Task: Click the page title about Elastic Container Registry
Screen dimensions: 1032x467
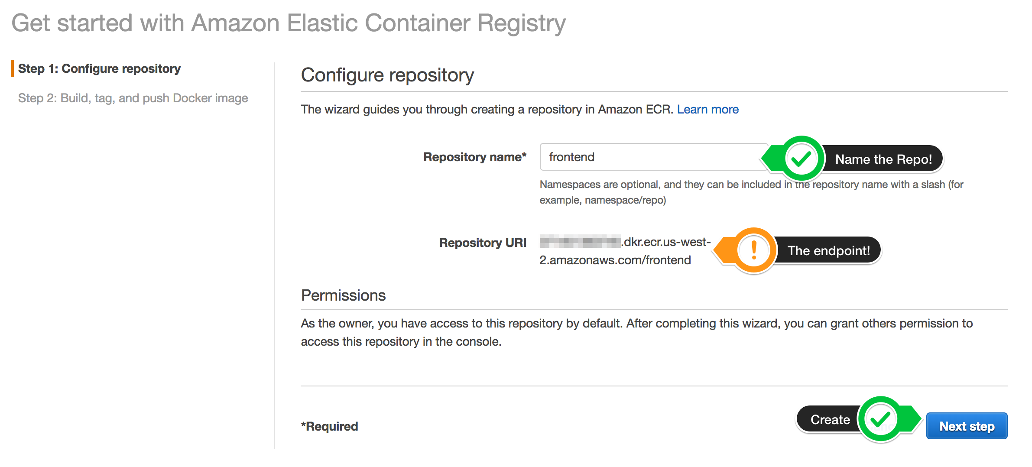Action: click(x=289, y=23)
